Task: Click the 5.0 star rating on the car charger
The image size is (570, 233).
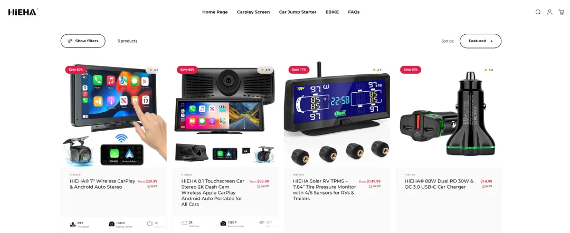Action: tap(488, 70)
